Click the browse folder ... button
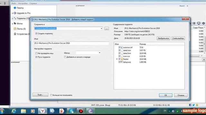 (107, 28)
